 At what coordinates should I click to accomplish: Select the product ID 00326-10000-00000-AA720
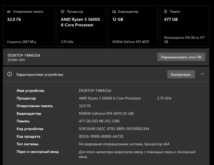[x=101, y=136]
